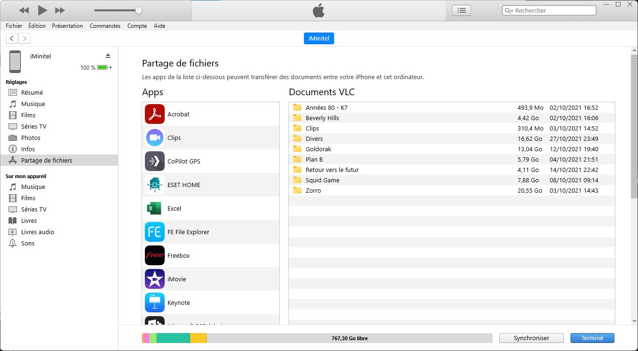The image size is (638, 351).
Task: Go back with the left arrow button
Action: click(12, 38)
